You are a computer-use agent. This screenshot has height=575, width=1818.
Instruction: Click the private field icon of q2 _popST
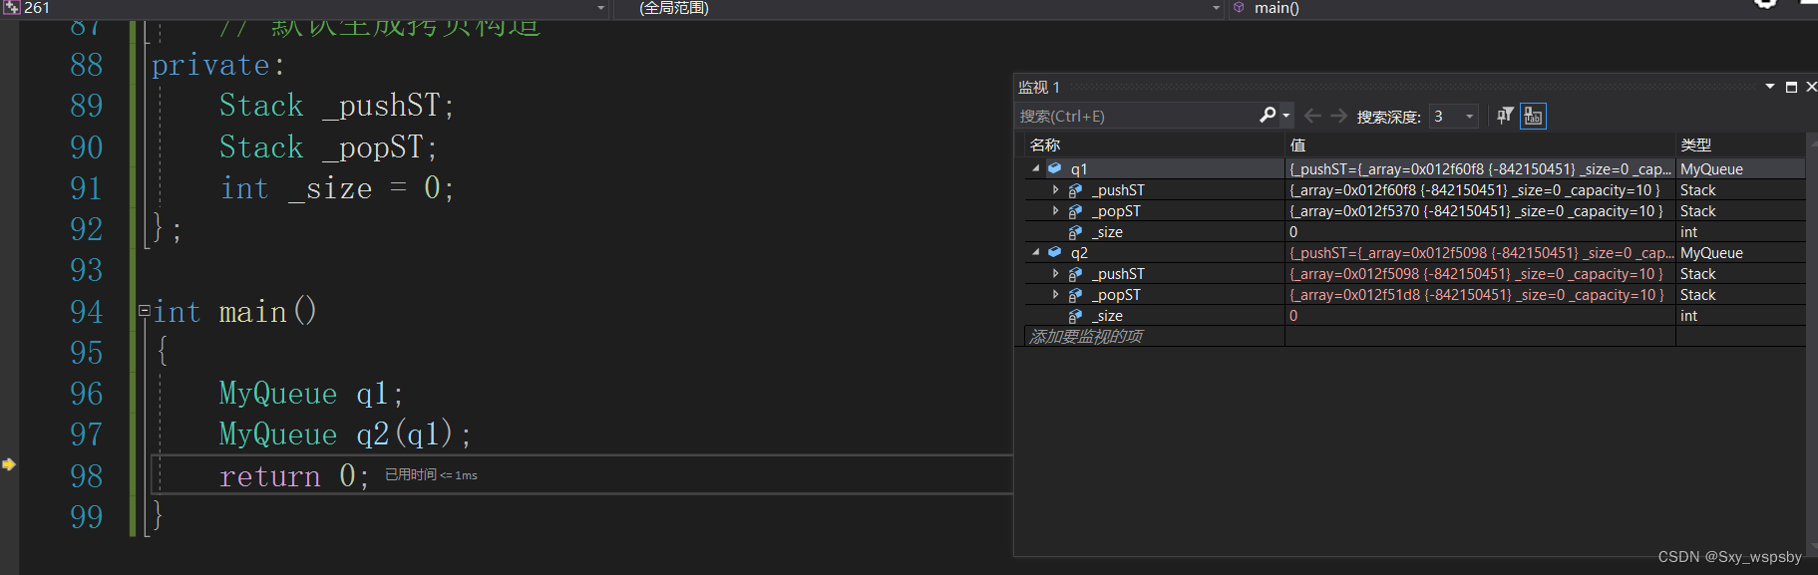coord(1075,295)
